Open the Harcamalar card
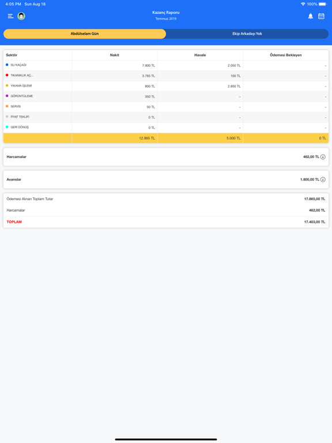Screen dimensions: 332x443 coord(166,157)
